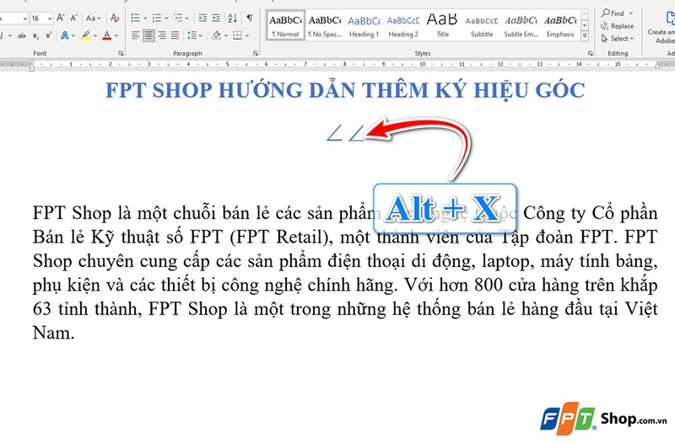
Task: Apply the Heading 2 style
Action: click(403, 25)
